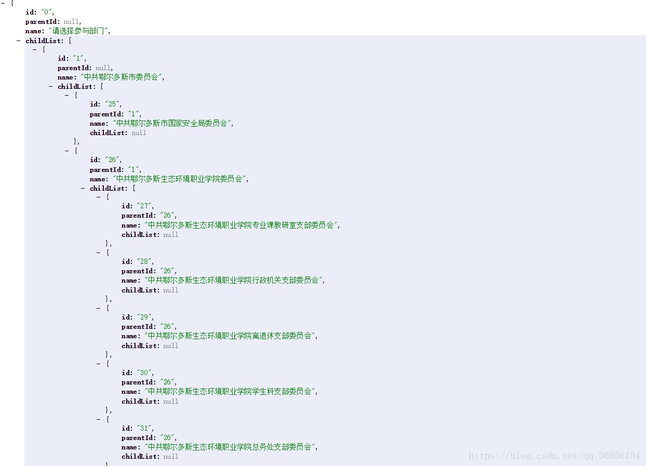Select name ending 专业课教研室支部委员会
646x466 pixels.
(x=241, y=225)
